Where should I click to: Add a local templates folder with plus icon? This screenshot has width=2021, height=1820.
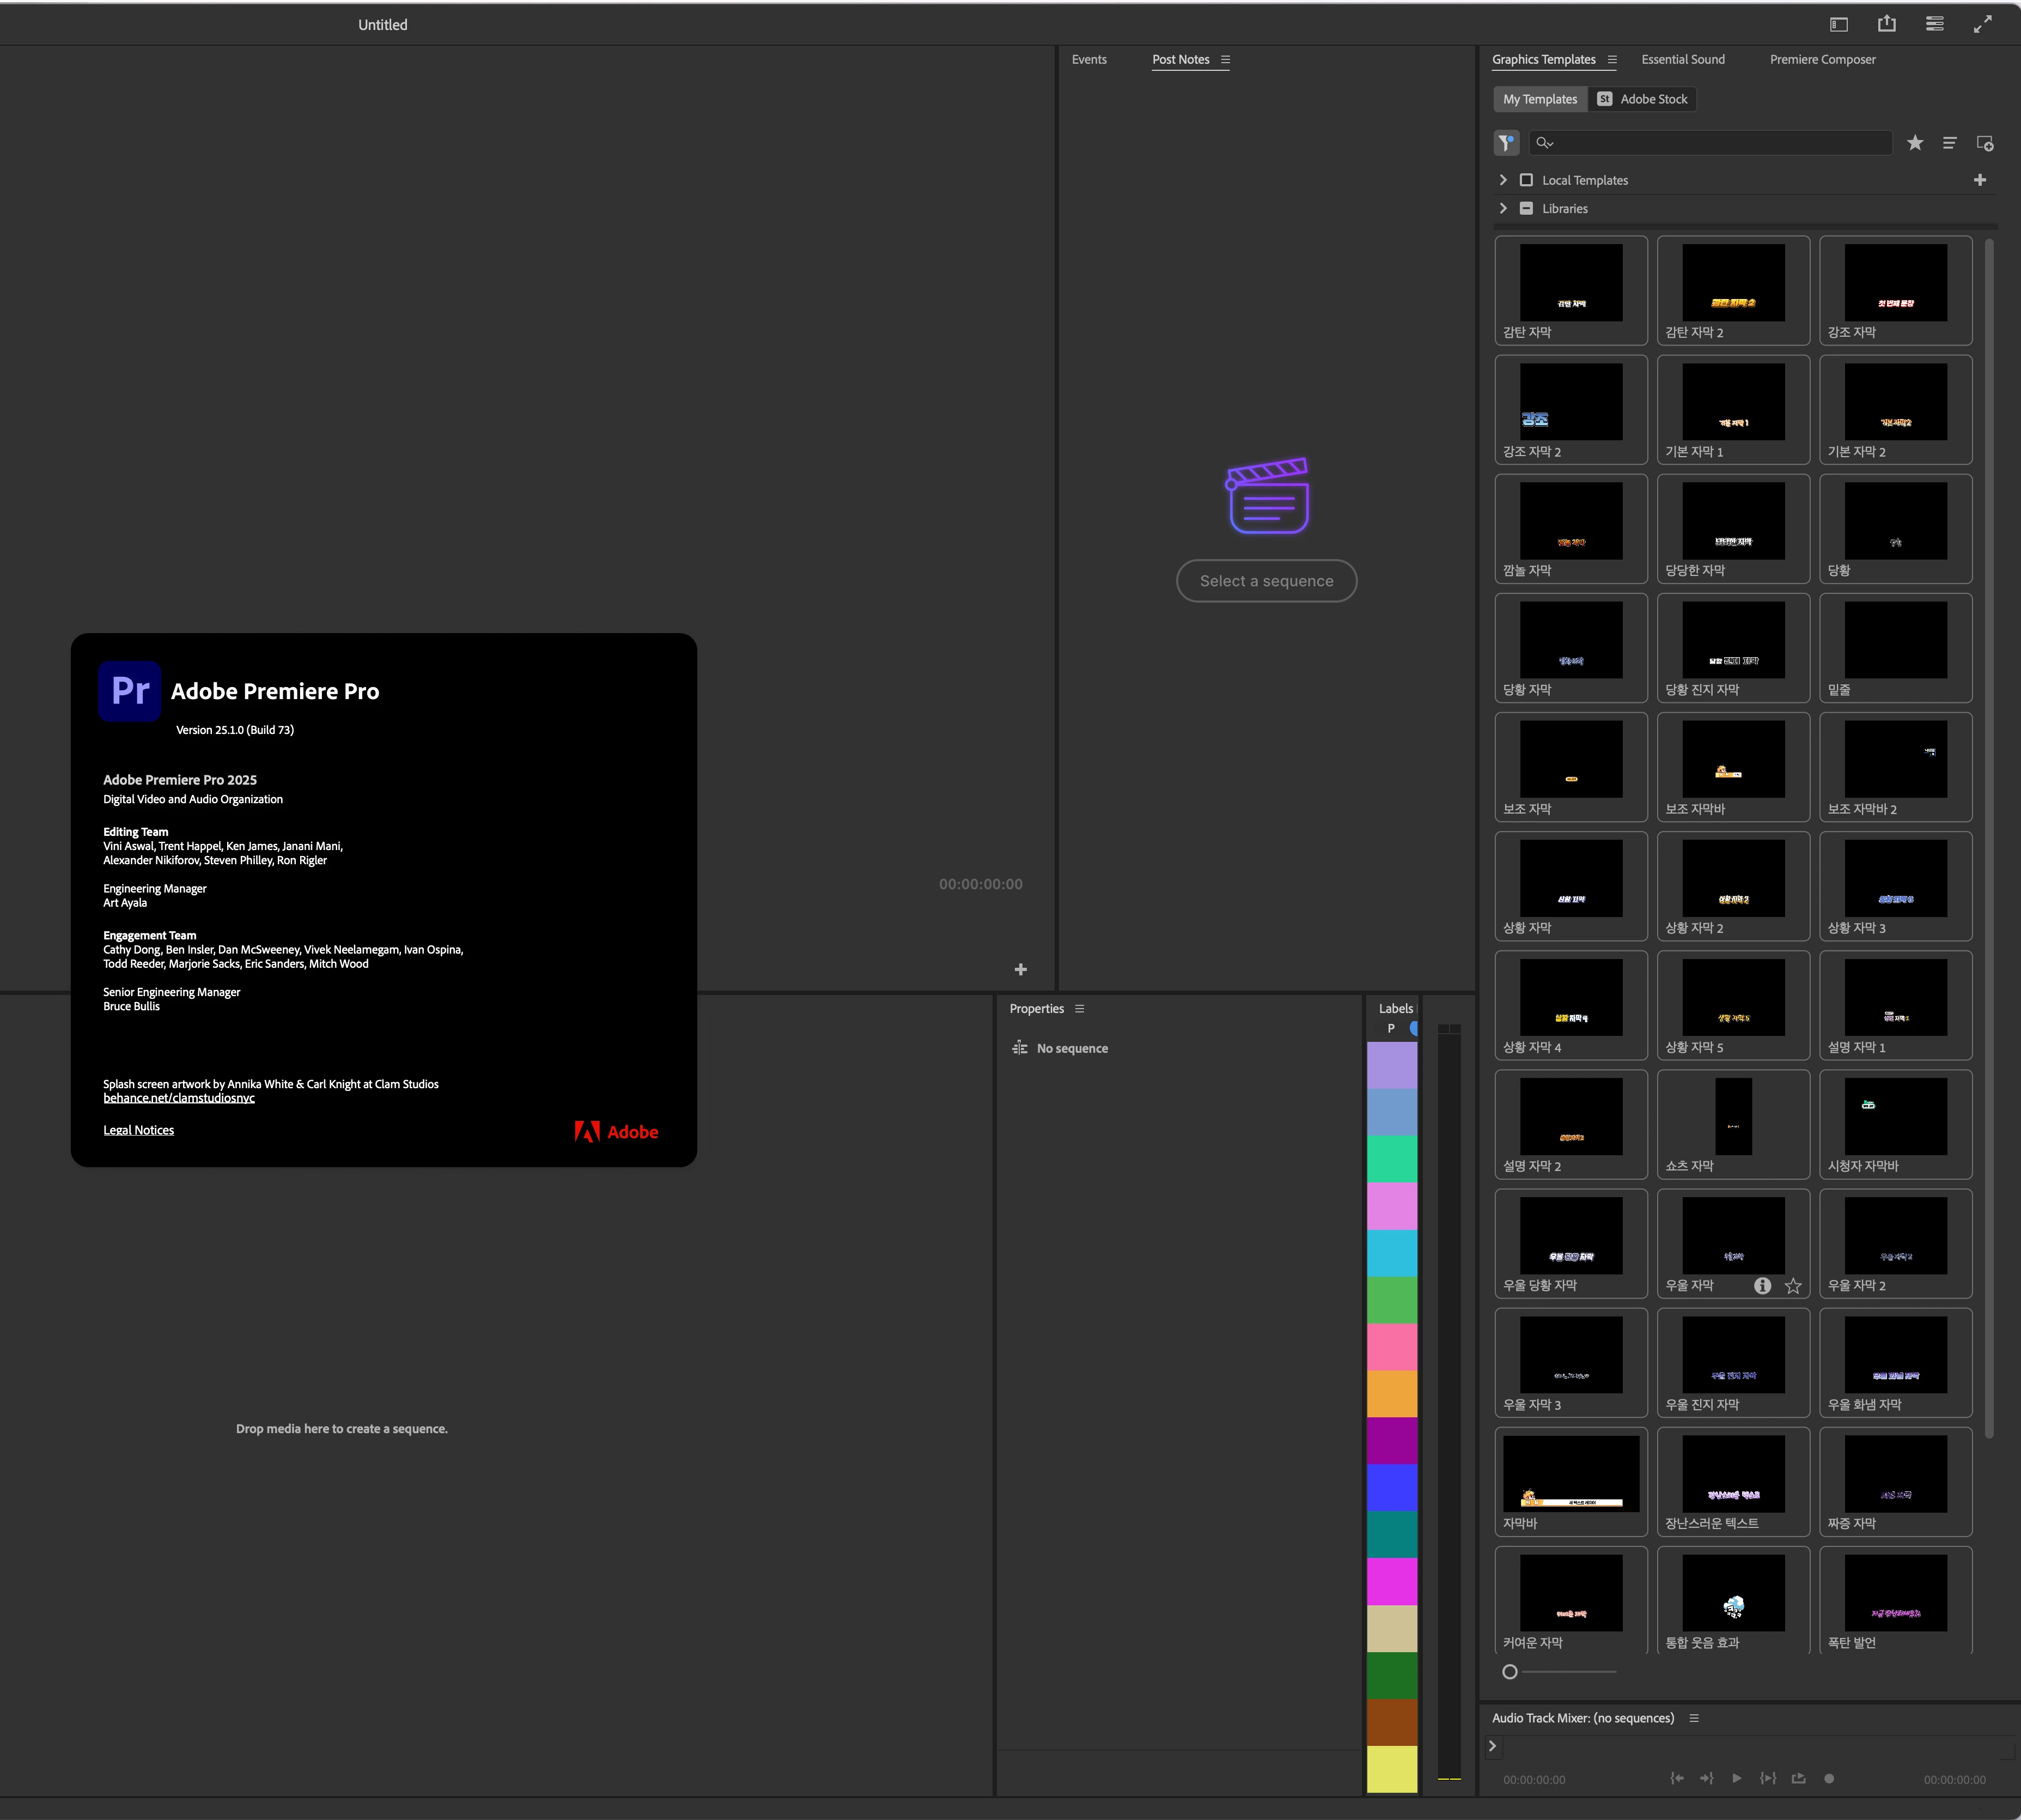coord(1979,180)
